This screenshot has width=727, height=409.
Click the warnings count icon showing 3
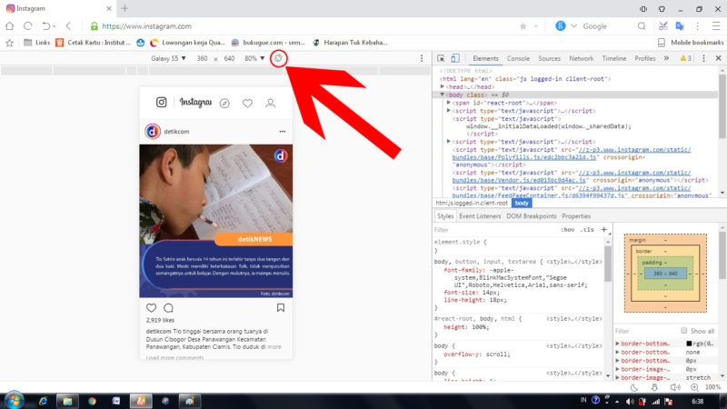(x=686, y=58)
